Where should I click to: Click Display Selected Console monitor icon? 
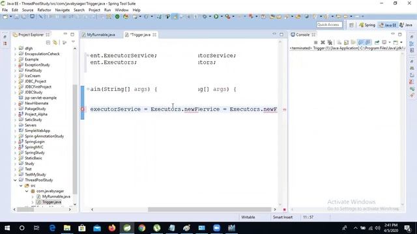384,42
